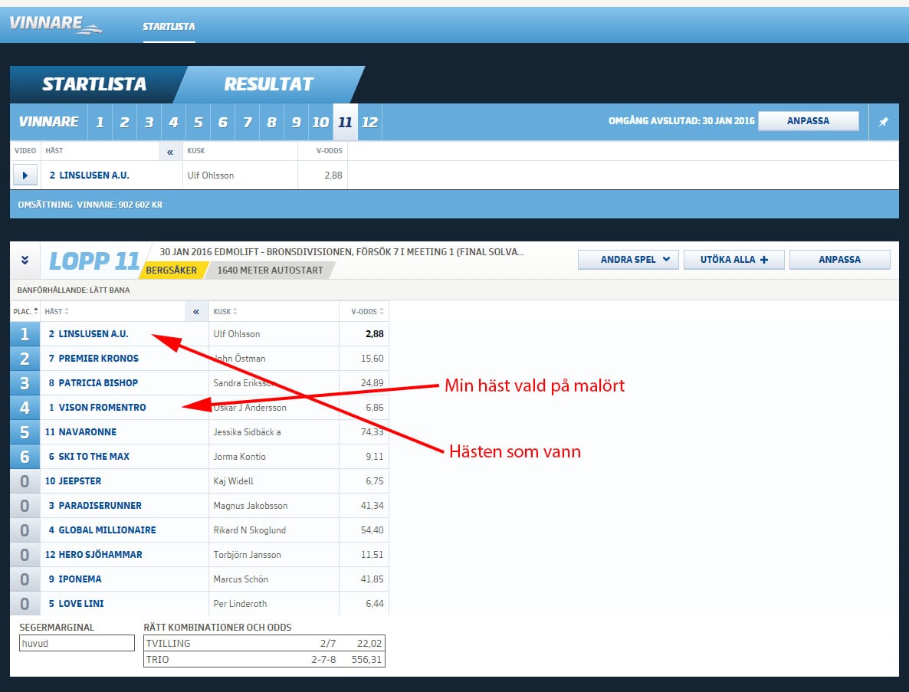Open the PREMIER KRONOS horse page

click(x=94, y=358)
